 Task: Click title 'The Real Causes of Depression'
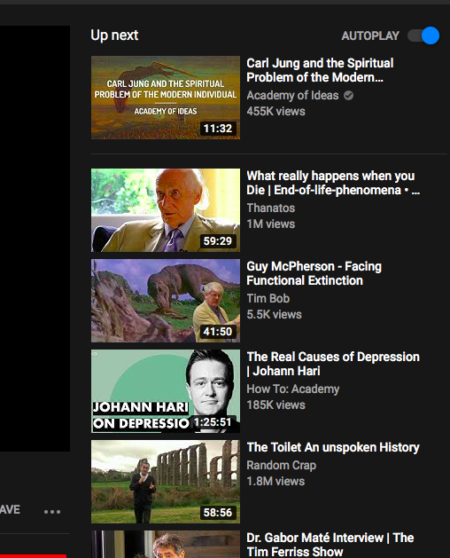click(333, 364)
